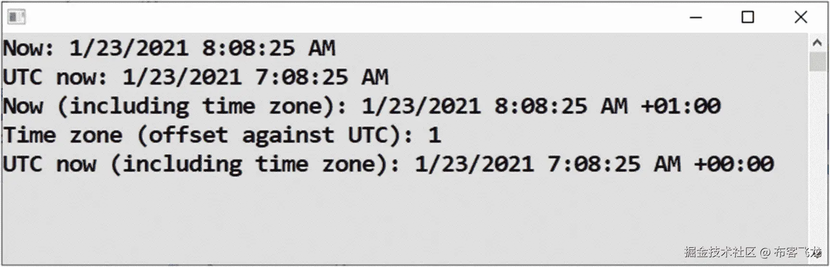Click the "Now (including time zone)" text
The image size is (830, 267).
173,106
